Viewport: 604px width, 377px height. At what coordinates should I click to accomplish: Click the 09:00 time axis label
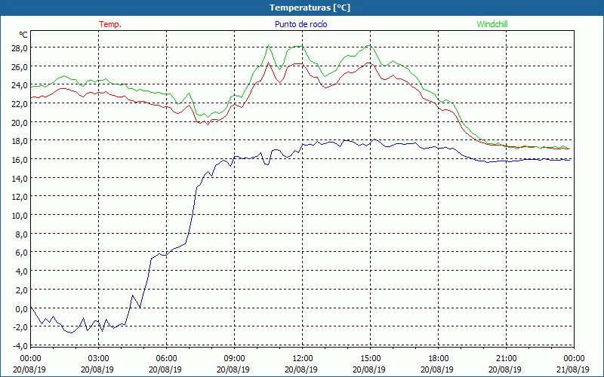pyautogui.click(x=235, y=359)
